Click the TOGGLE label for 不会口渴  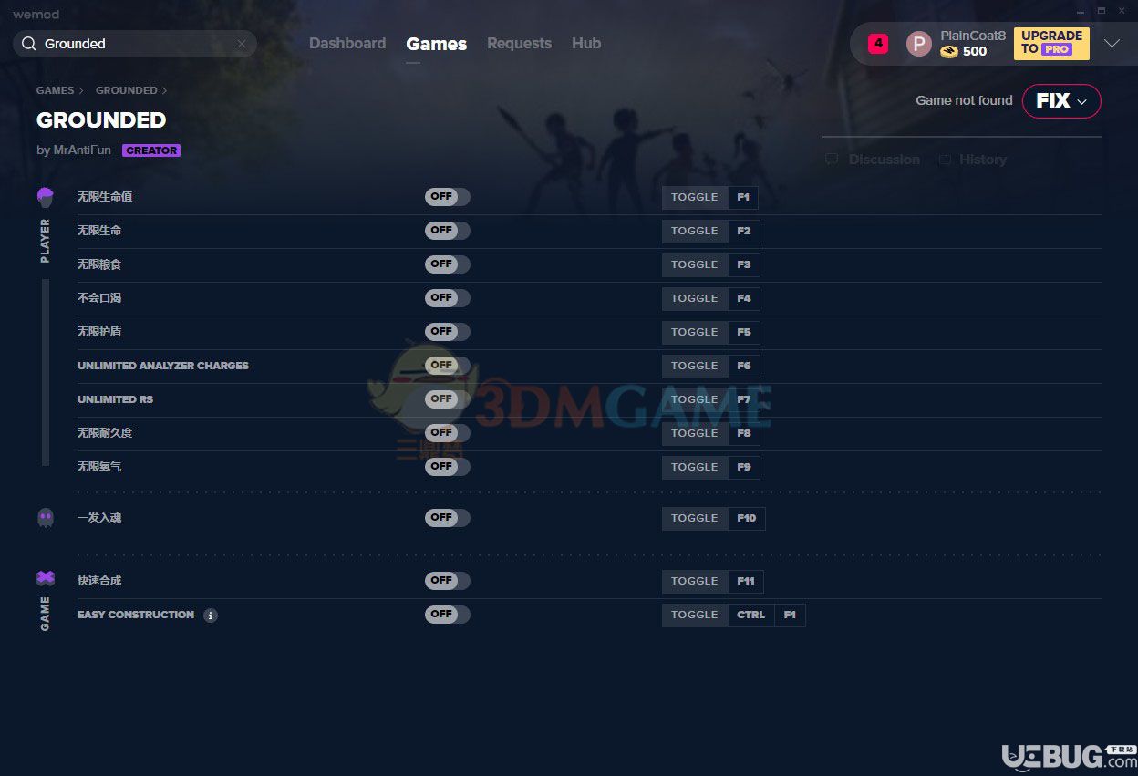tap(695, 298)
